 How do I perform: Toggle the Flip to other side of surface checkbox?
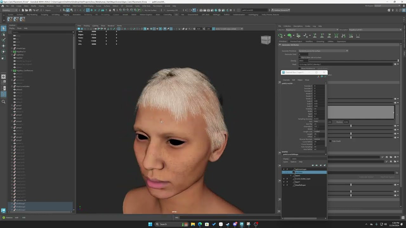click(x=300, y=57)
